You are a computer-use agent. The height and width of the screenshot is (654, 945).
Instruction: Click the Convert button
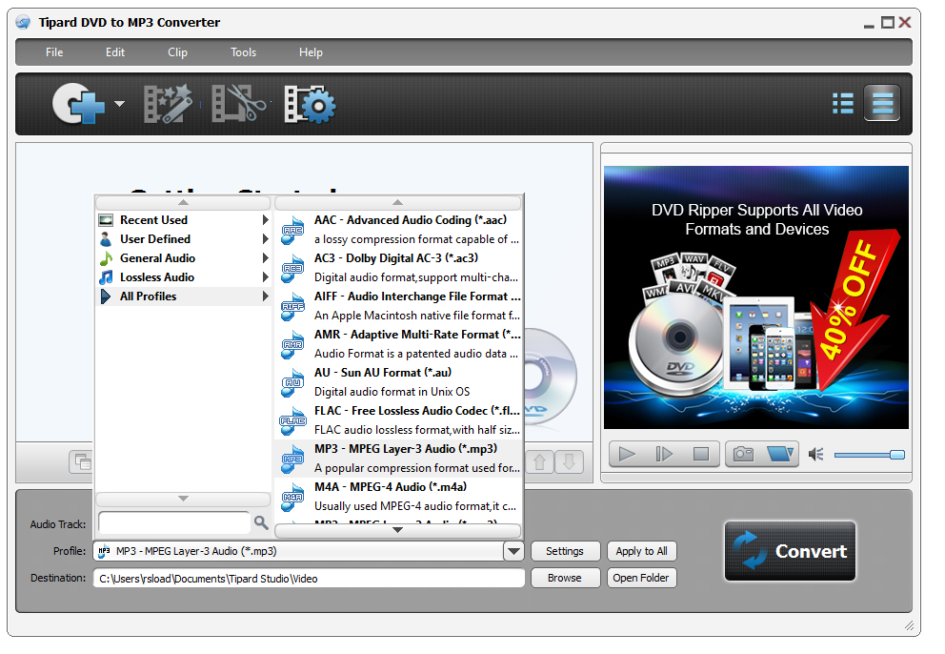(x=790, y=551)
